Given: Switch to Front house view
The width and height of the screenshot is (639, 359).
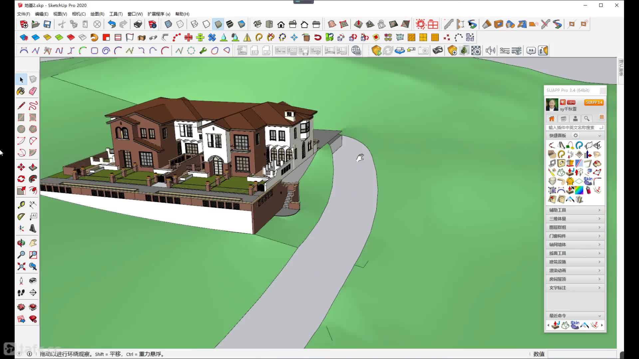Looking at the screenshot, I should click(x=281, y=24).
